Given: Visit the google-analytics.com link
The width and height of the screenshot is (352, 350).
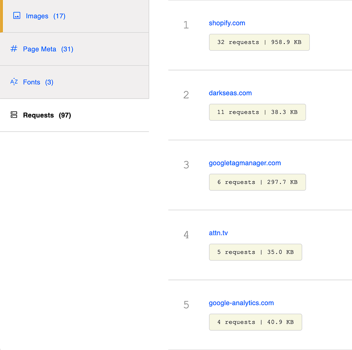Looking at the screenshot, I should tap(241, 303).
